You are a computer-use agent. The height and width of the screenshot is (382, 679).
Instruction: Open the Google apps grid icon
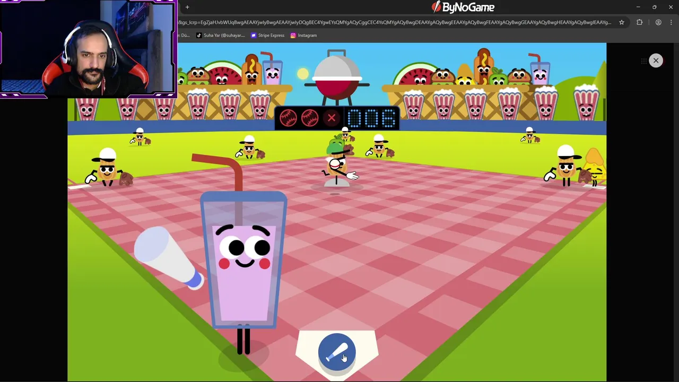point(643,61)
